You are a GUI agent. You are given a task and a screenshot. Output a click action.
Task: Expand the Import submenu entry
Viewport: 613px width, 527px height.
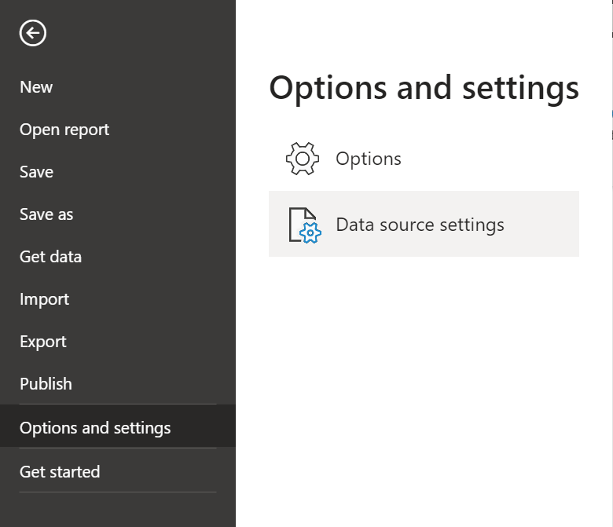point(44,299)
